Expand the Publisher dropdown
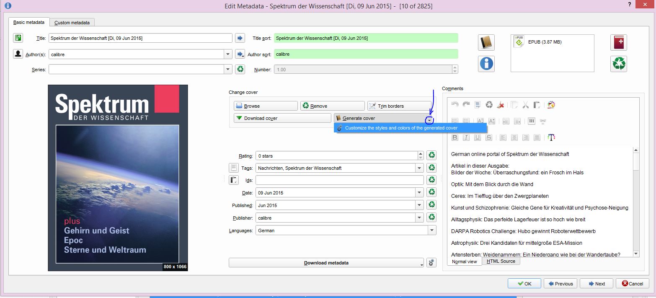Image resolution: width=656 pixels, height=298 pixels. (x=419, y=218)
